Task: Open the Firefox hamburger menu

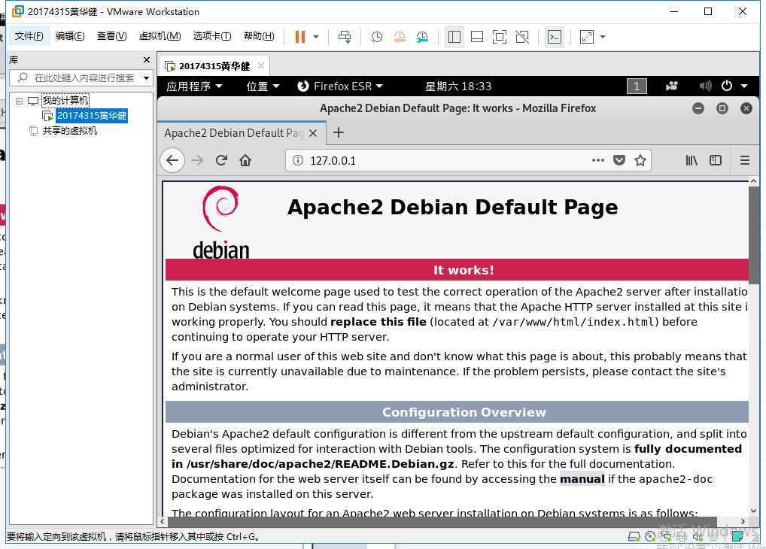Action: pos(744,160)
